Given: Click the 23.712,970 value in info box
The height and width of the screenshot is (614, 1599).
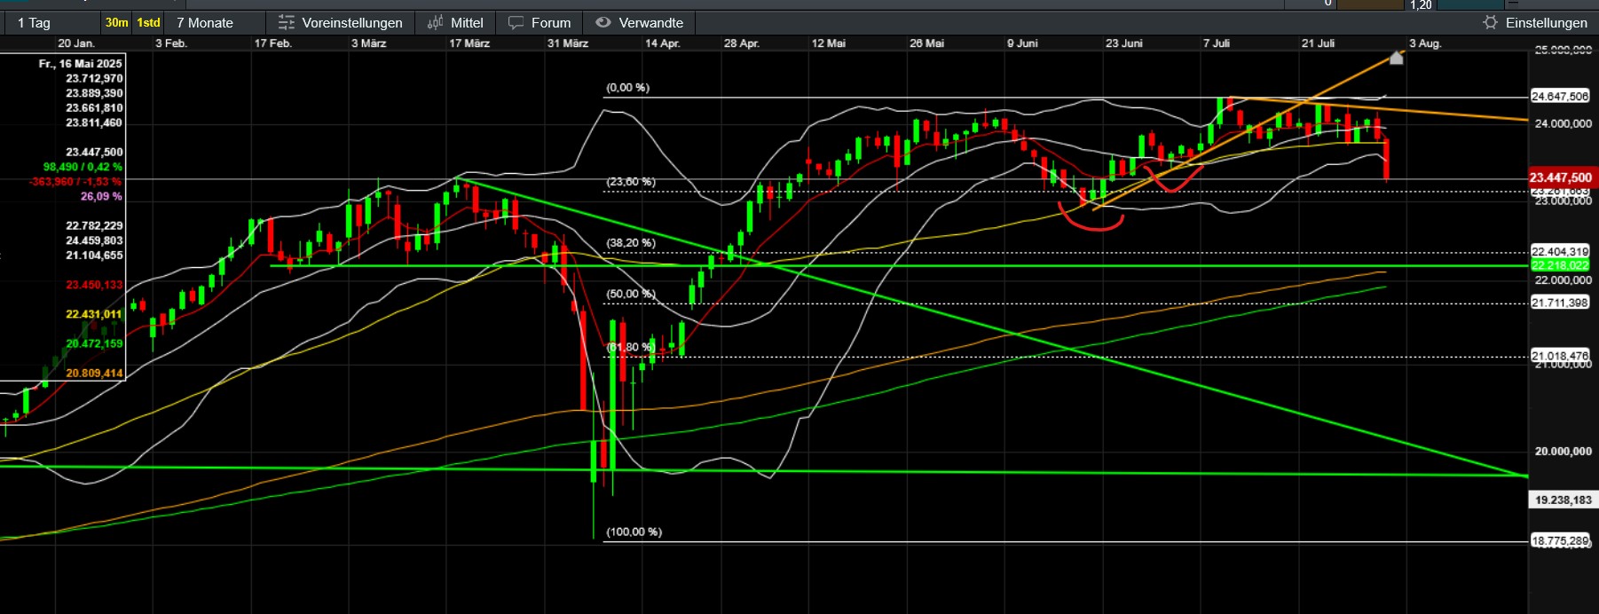Looking at the screenshot, I should point(94,78).
